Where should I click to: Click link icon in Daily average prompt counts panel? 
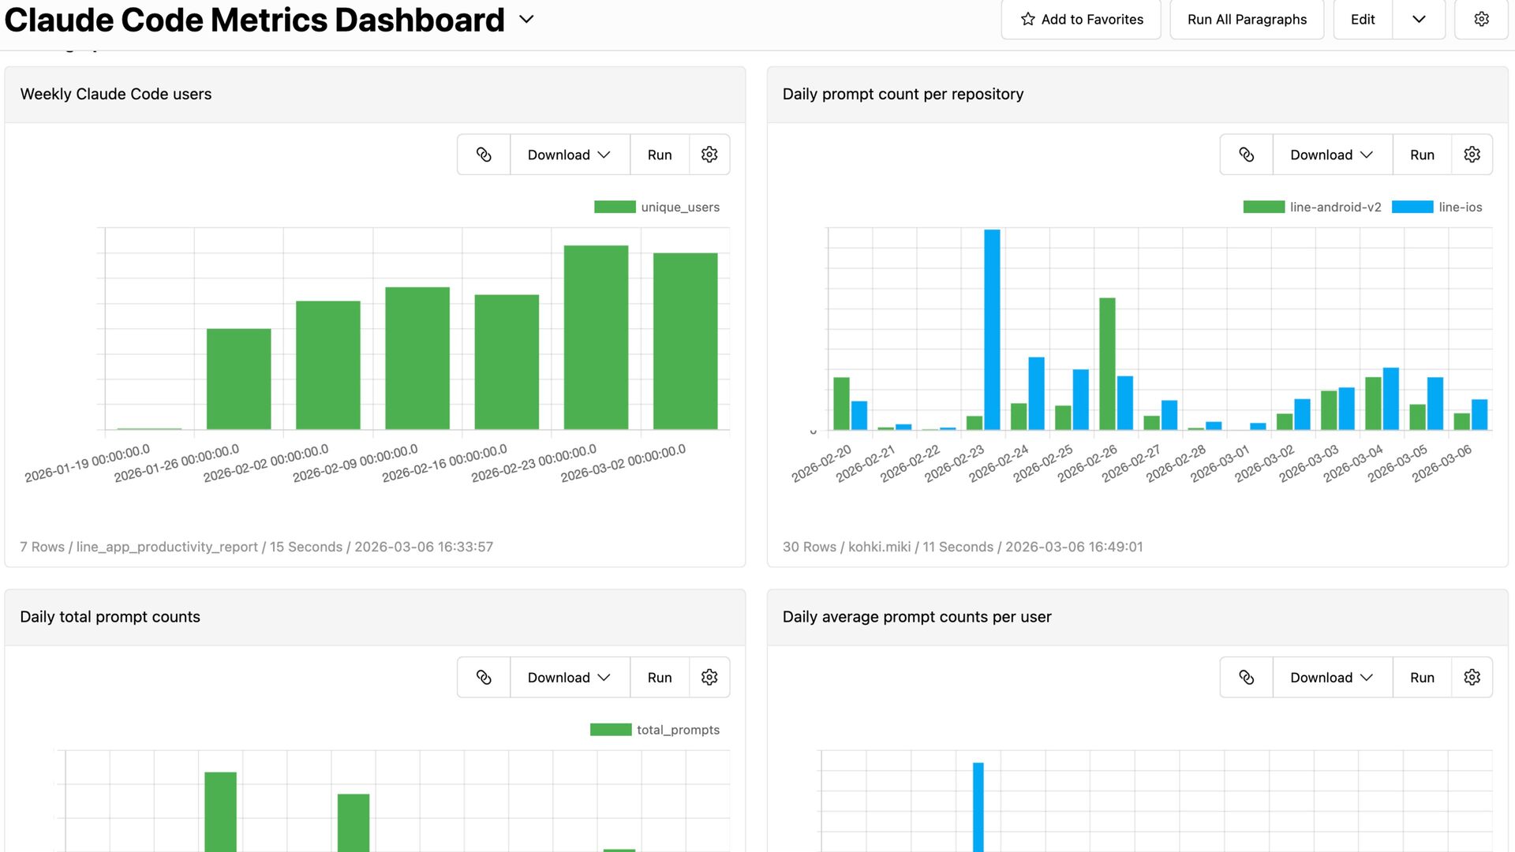click(1246, 678)
